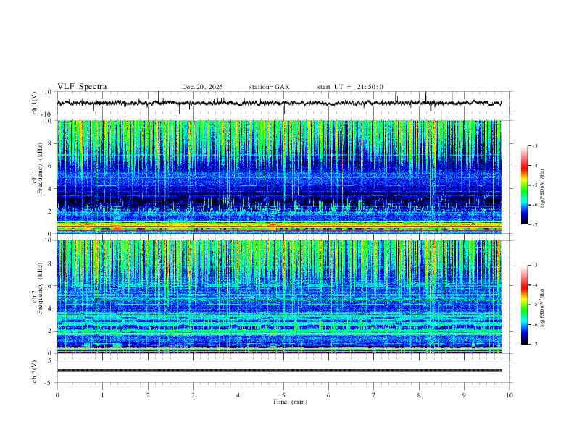Click the "VLF Spectra" title text
Screen dimensions: 574x443
pyautogui.click(x=82, y=87)
